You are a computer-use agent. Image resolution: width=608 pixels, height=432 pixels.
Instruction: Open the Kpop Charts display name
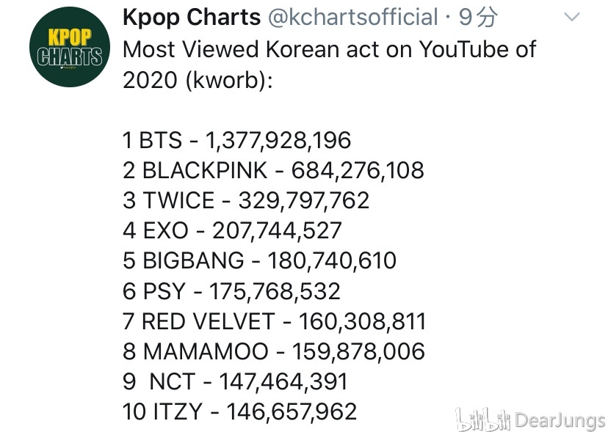click(192, 18)
